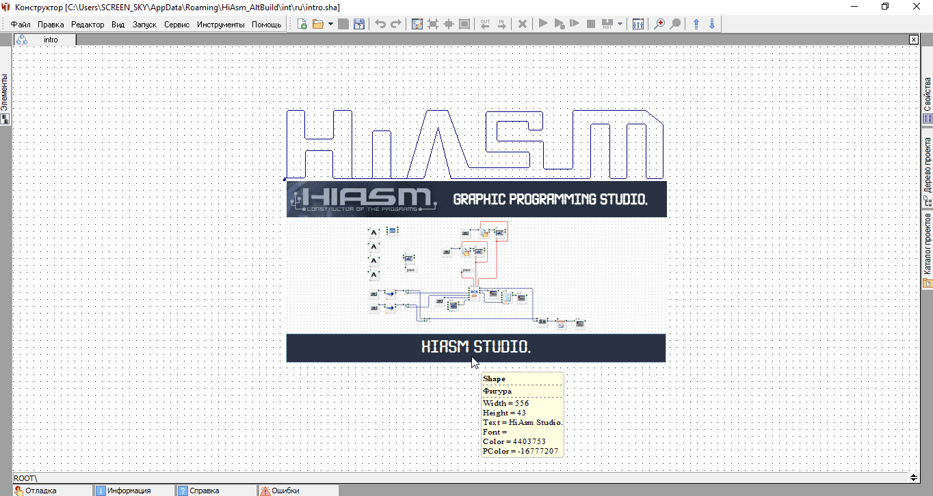Image resolution: width=933 pixels, height=496 pixels.
Task: Click the ROOT\ path label
Action: click(25, 478)
